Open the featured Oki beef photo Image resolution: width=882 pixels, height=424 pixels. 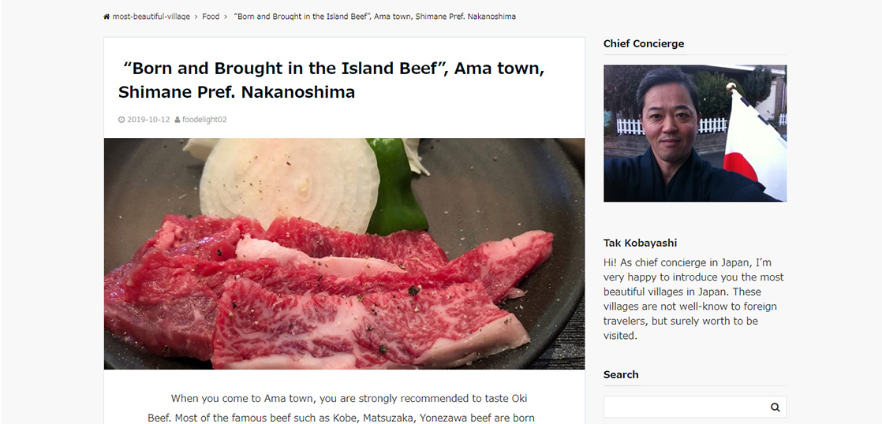[344, 253]
